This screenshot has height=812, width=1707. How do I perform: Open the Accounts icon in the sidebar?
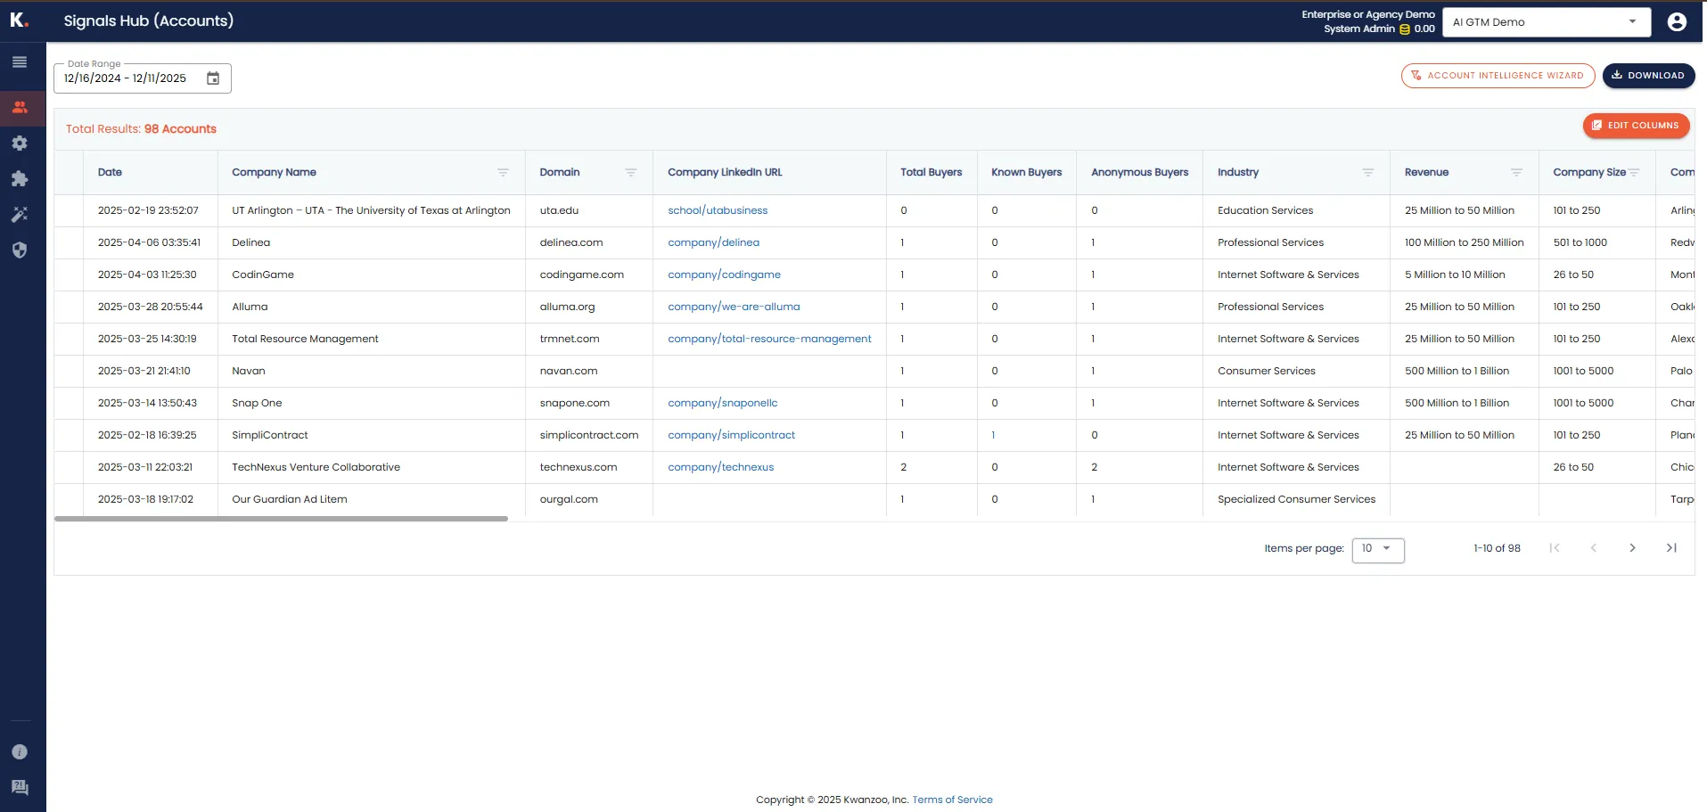(20, 107)
